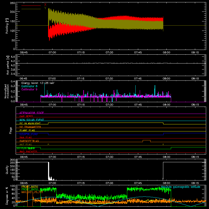Click the 06:45 tick under the Flags plot
Viewport: 209px width, 209px height.
(x=24, y=157)
